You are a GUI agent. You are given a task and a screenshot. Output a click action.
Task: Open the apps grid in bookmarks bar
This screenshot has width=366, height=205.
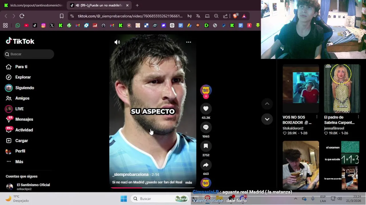click(x=5, y=26)
